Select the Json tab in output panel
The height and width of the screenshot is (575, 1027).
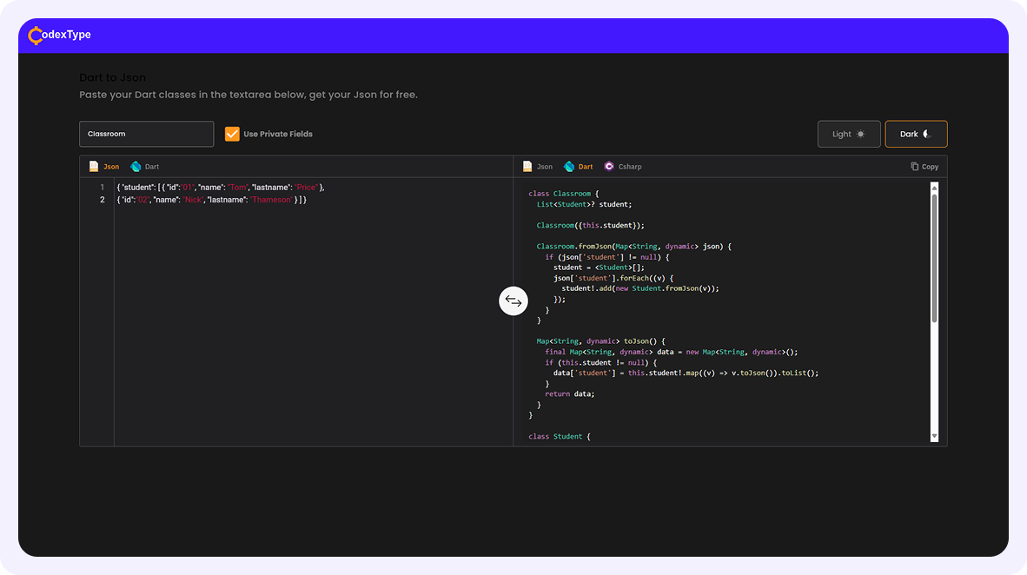point(538,167)
